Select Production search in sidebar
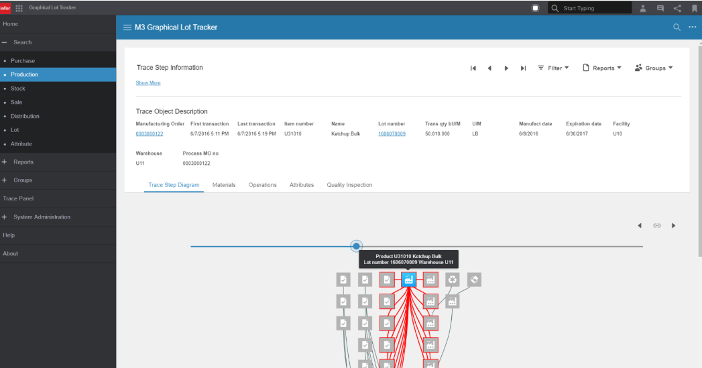 coord(58,74)
